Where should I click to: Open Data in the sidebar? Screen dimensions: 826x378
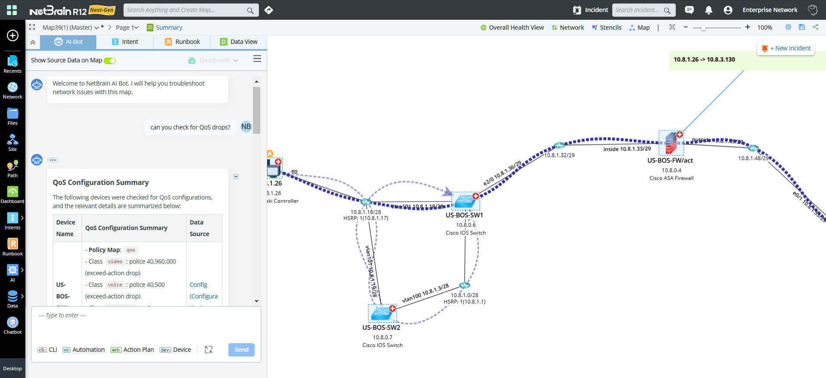(x=12, y=299)
